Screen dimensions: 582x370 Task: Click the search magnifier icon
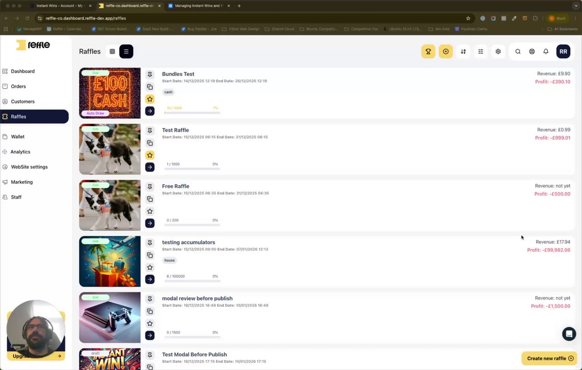point(518,51)
